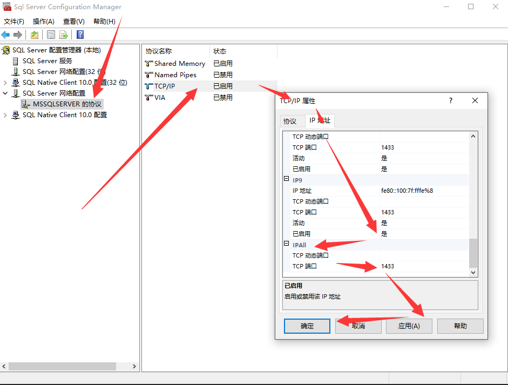Click IP9 TCP 端口 value 1433

click(424, 212)
